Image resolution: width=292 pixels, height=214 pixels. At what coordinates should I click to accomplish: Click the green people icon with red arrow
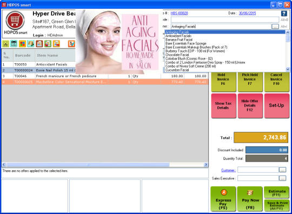(x=48, y=44)
